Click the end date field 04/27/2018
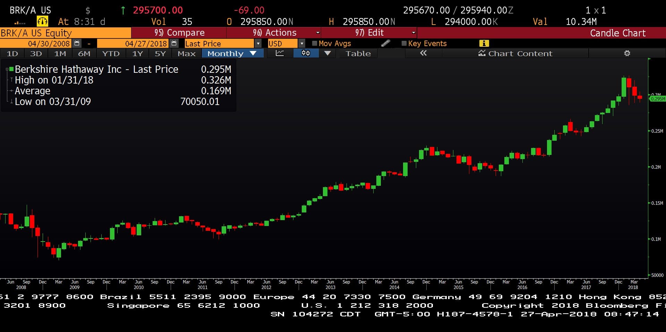This screenshot has width=666, height=332. tap(133, 43)
